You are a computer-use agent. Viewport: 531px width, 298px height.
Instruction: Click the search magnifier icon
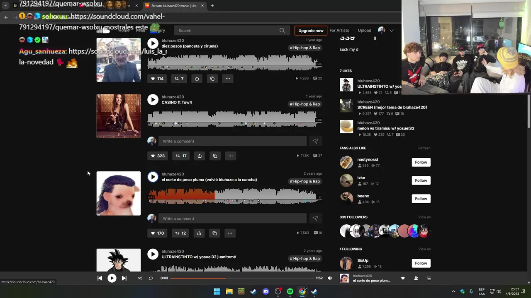click(x=282, y=31)
